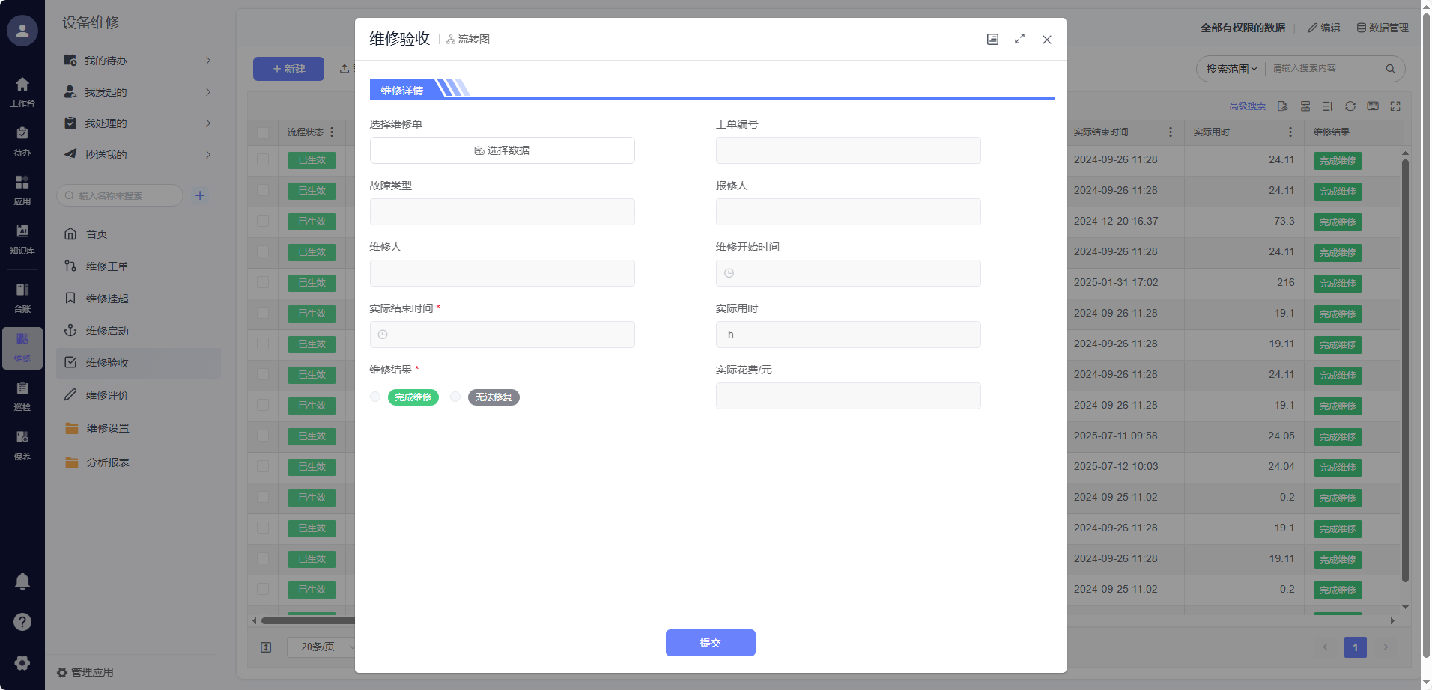This screenshot has width=1432, height=690.
Task: Click the 实际结束时间 date field
Action: pyautogui.click(x=502, y=335)
